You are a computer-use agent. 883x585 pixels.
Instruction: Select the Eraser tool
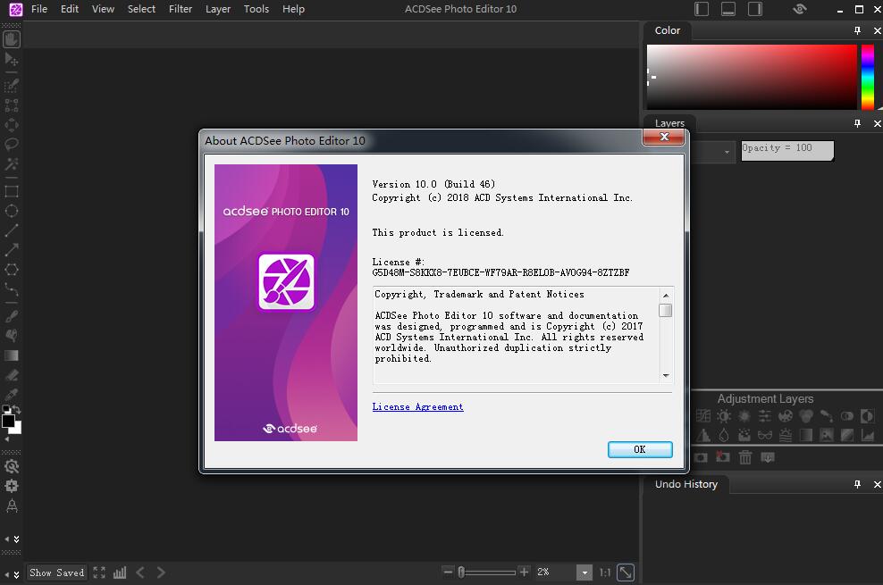[x=12, y=375]
